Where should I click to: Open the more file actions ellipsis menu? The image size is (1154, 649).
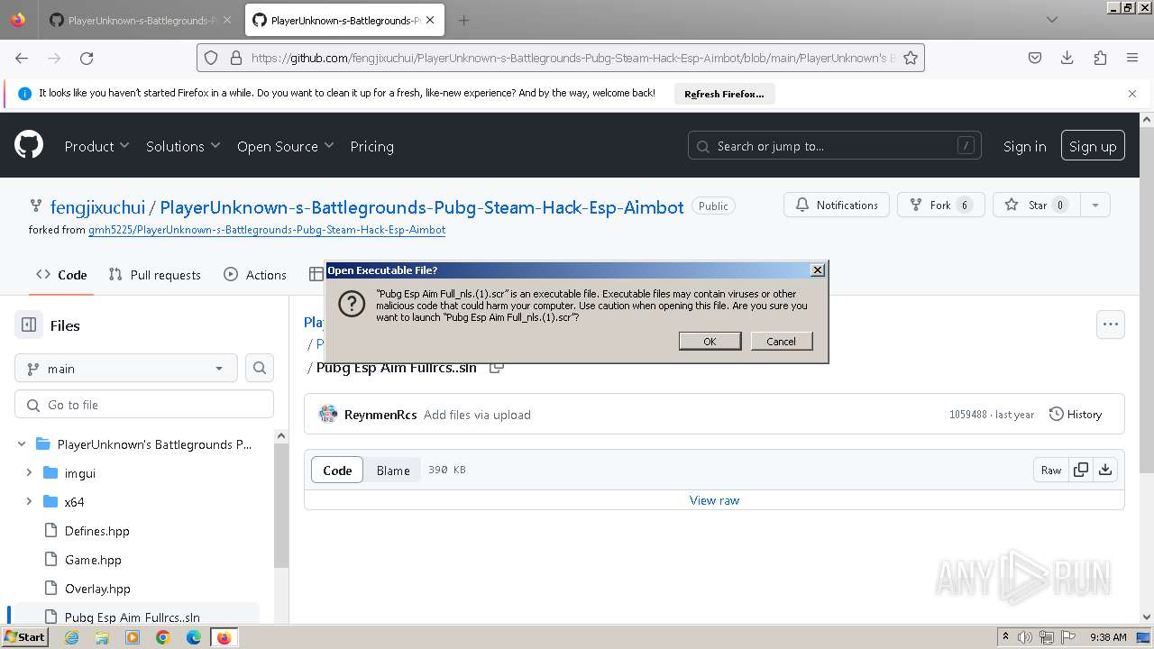pyautogui.click(x=1111, y=324)
